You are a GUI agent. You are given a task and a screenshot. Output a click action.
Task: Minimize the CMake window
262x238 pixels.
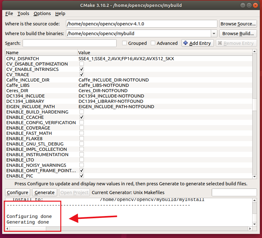(x=243, y=5)
